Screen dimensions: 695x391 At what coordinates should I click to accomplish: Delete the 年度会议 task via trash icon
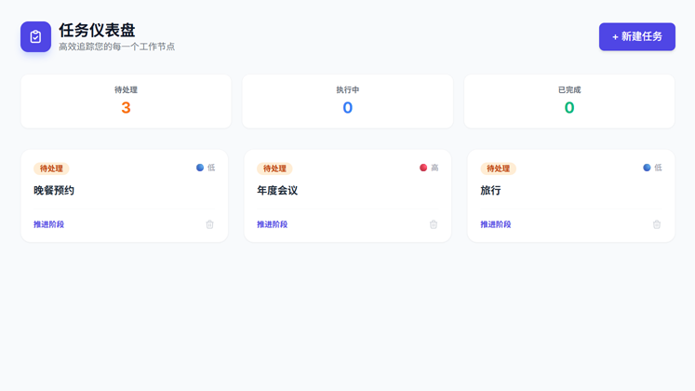433,224
